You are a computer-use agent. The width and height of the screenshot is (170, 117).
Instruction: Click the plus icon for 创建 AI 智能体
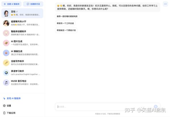[5, 4]
